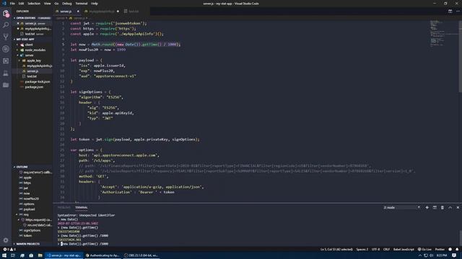Open the Debug menu
Screen dimensions: 462x259
(67, 4)
